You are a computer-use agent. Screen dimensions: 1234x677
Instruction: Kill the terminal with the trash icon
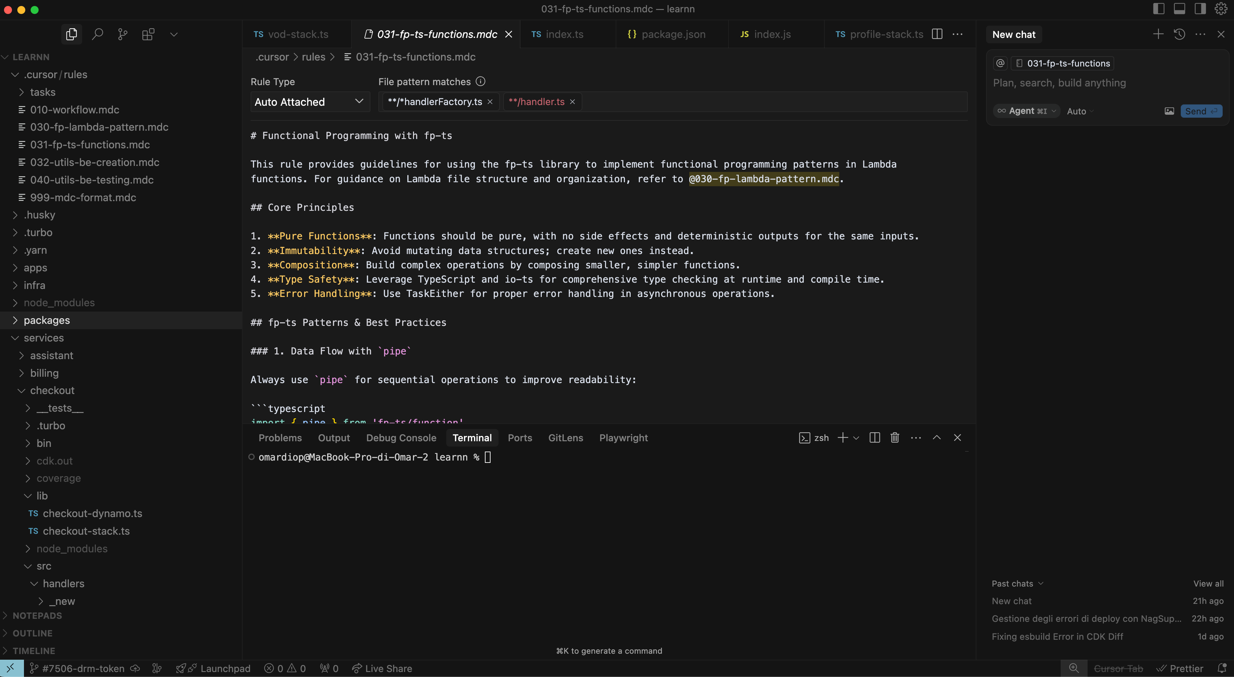pos(894,438)
